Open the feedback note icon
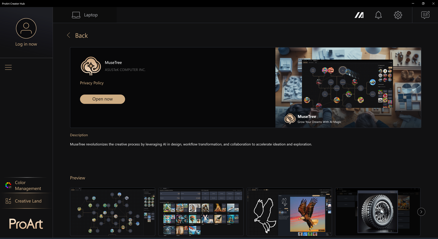438x239 pixels. 425,15
